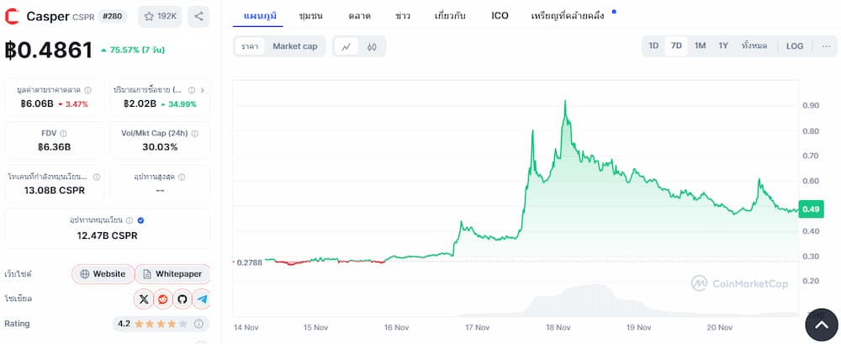
Task: Click the scroll-to-top arrow button
Action: [x=821, y=325]
